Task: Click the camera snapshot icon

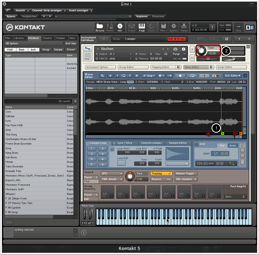Action: 175,49
